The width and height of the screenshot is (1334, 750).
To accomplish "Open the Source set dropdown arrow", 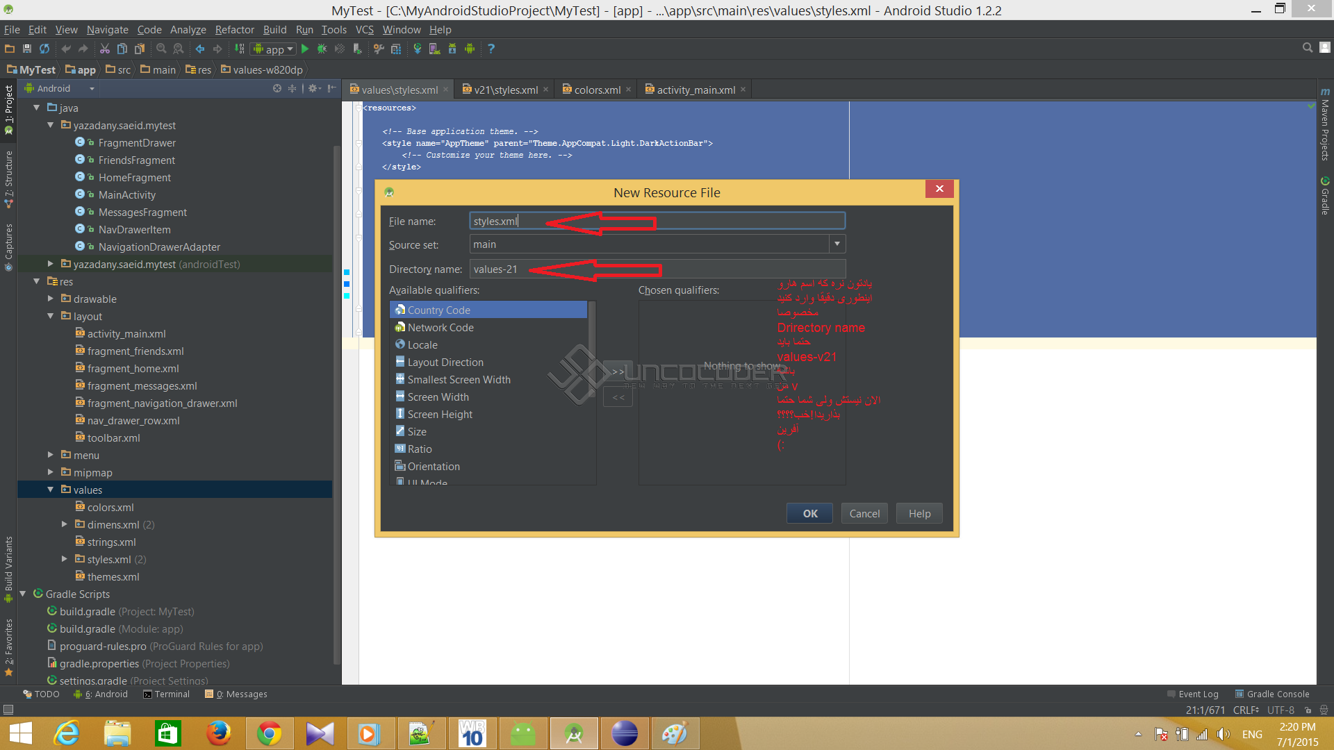I will tap(837, 244).
